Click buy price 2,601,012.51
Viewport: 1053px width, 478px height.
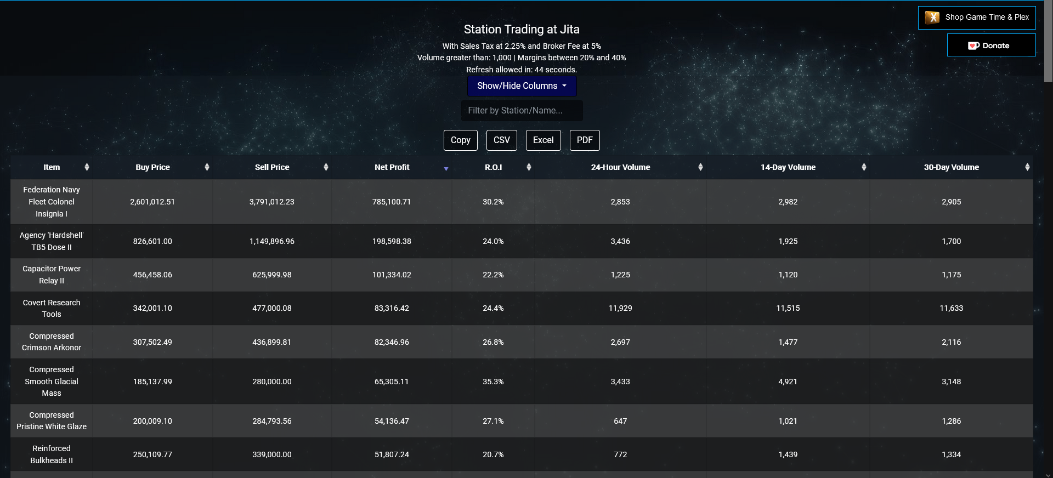[x=152, y=202]
